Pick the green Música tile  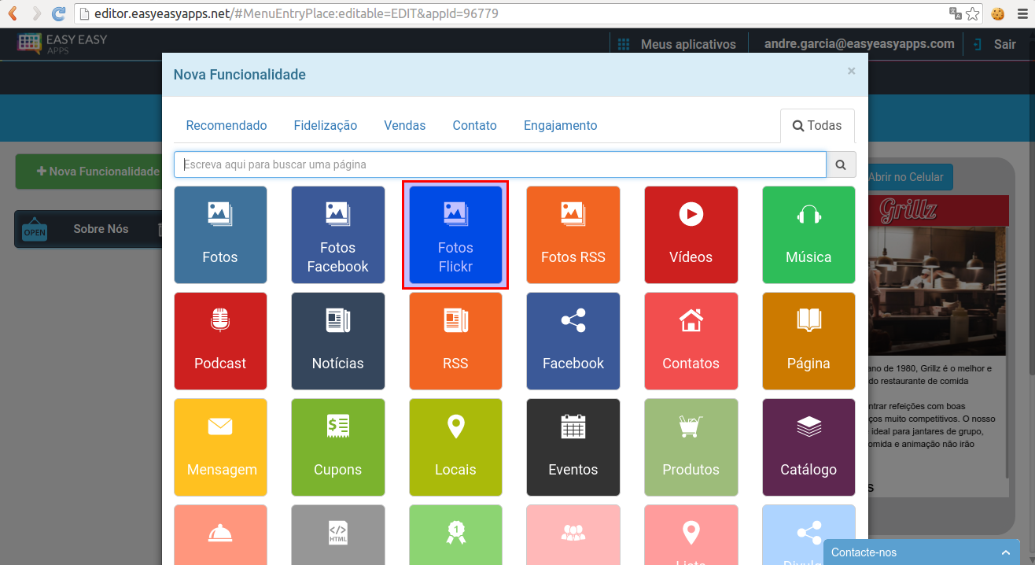point(808,234)
